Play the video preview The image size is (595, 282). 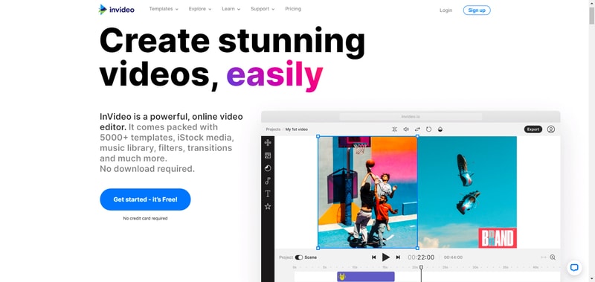[x=385, y=257]
